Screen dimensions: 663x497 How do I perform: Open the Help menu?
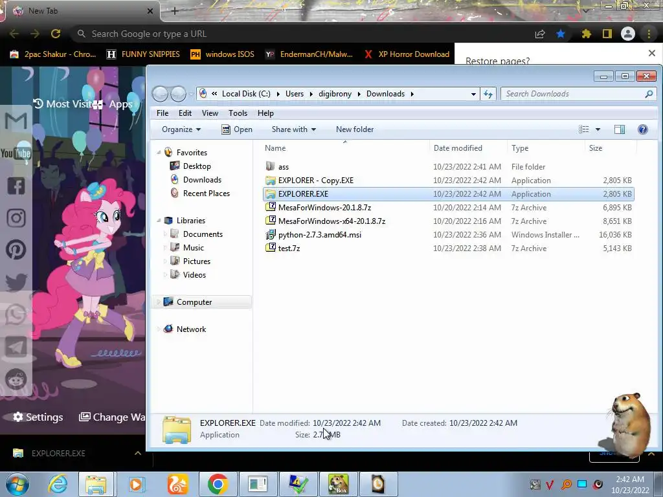pyautogui.click(x=265, y=113)
